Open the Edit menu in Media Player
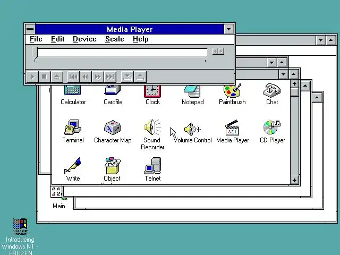 [x=58, y=39]
